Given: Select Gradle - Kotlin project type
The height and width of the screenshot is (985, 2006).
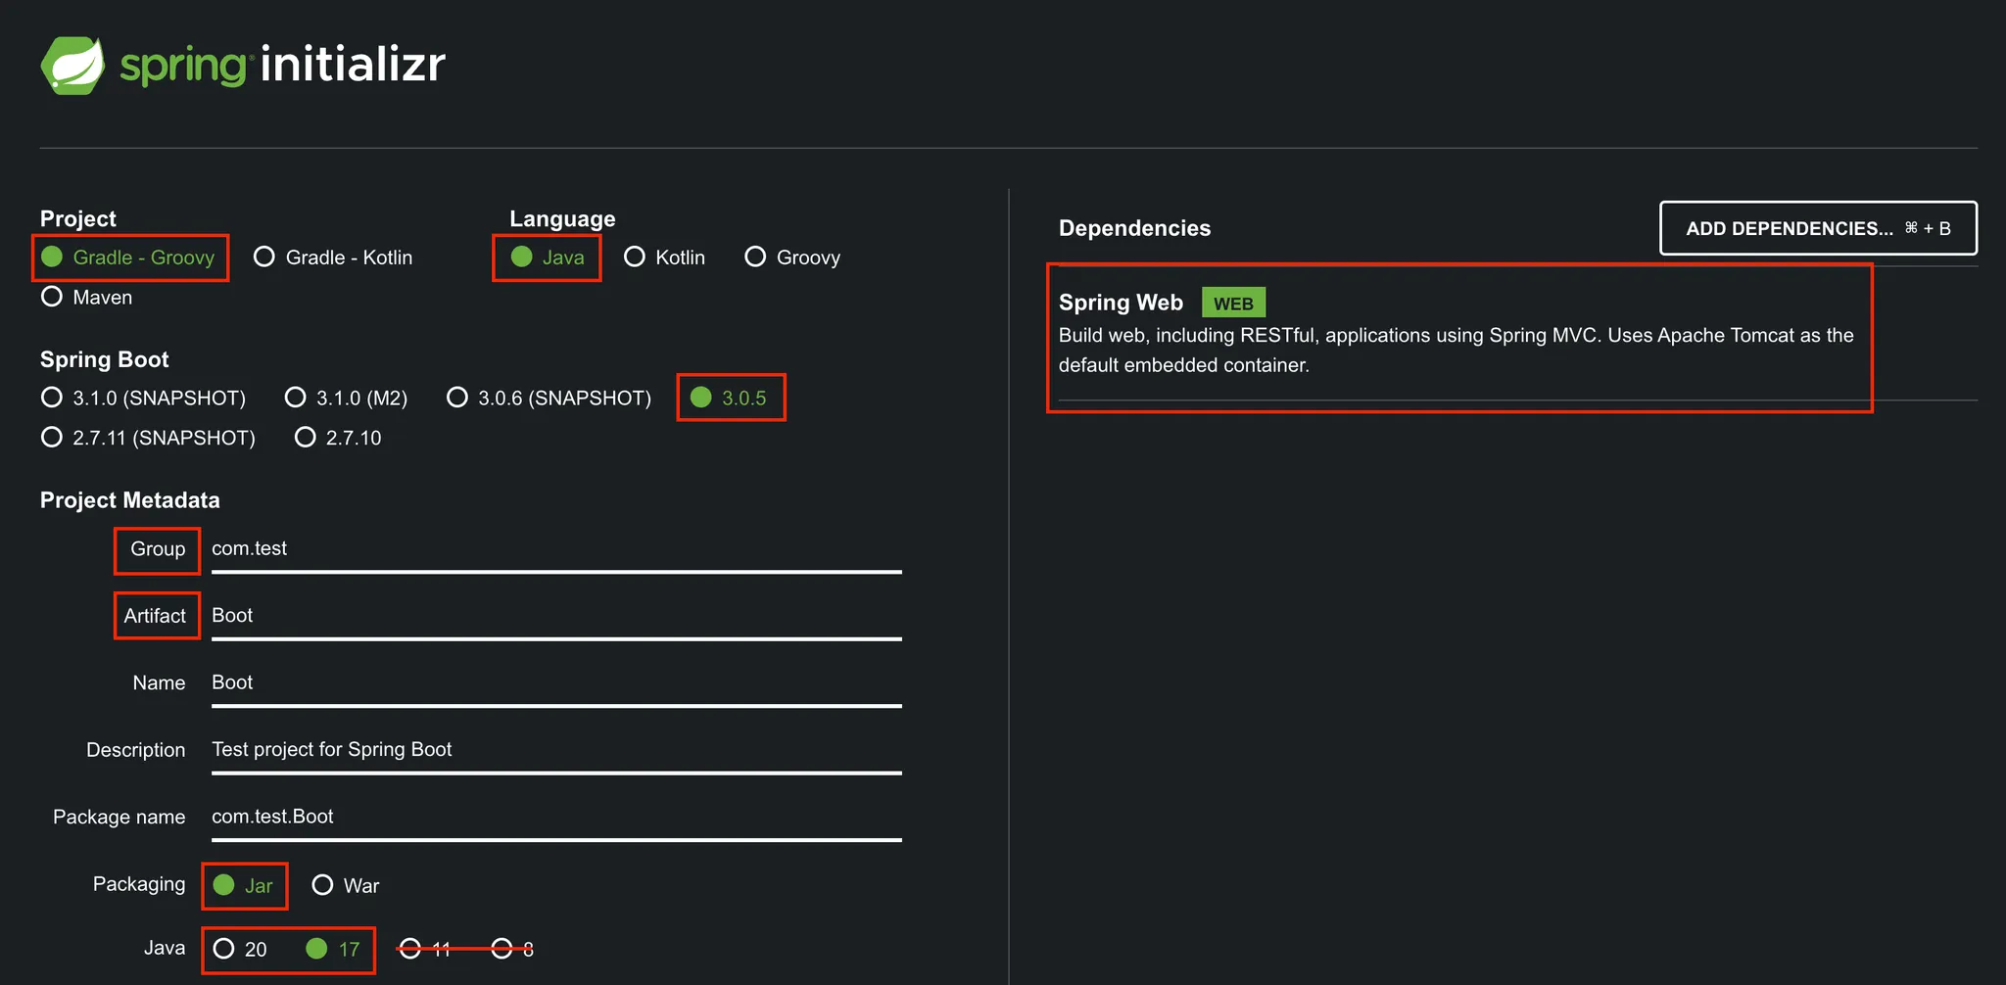Looking at the screenshot, I should point(333,258).
